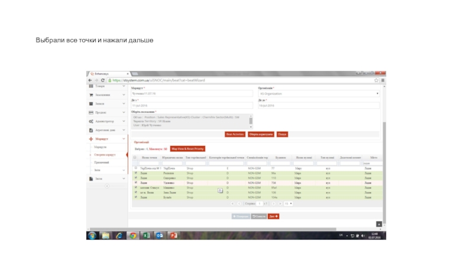
Task: Click the vertical scrollbar in employee list
Action: 251,121
